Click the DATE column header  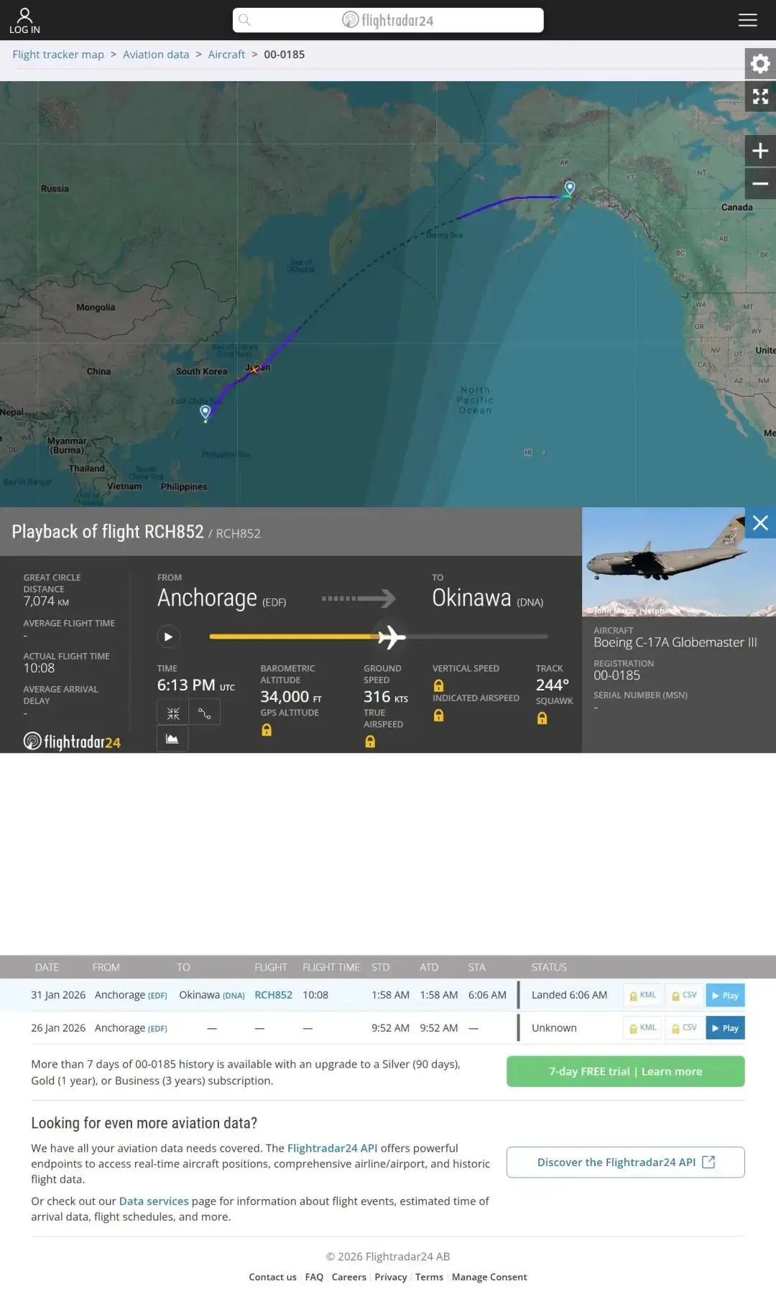point(47,967)
